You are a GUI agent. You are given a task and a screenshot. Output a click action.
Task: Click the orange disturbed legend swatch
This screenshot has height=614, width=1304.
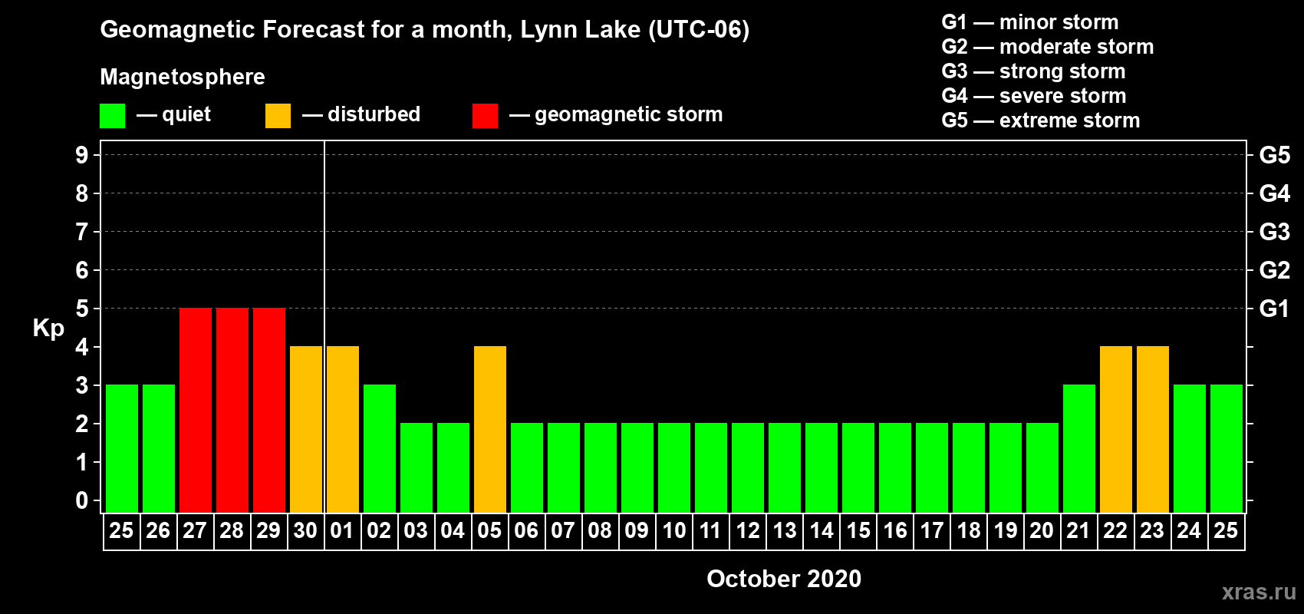[278, 116]
